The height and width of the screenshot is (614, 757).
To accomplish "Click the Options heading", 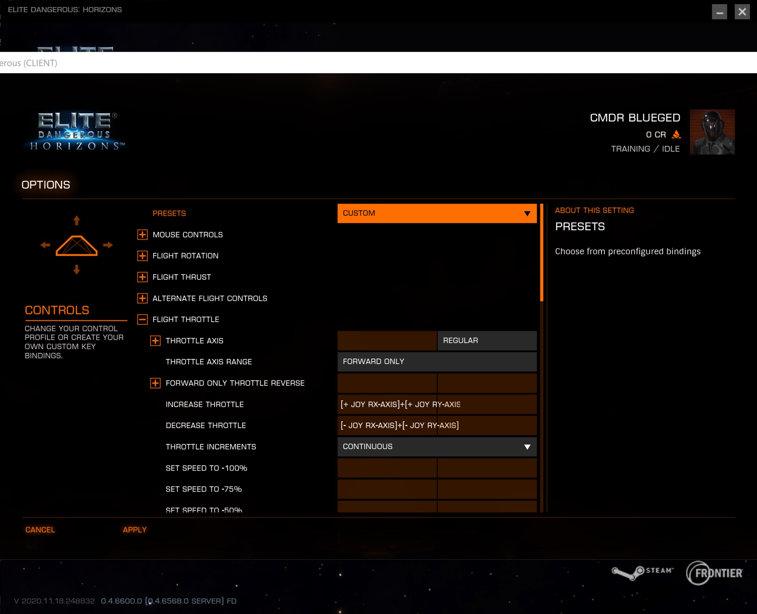I will point(46,185).
